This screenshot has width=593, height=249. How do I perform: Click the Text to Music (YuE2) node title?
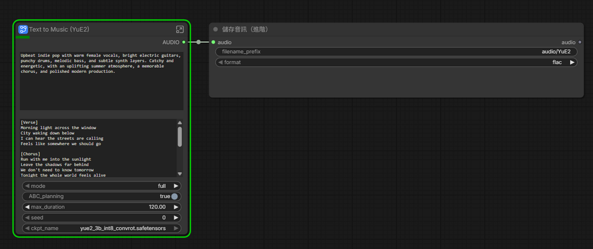coord(59,30)
